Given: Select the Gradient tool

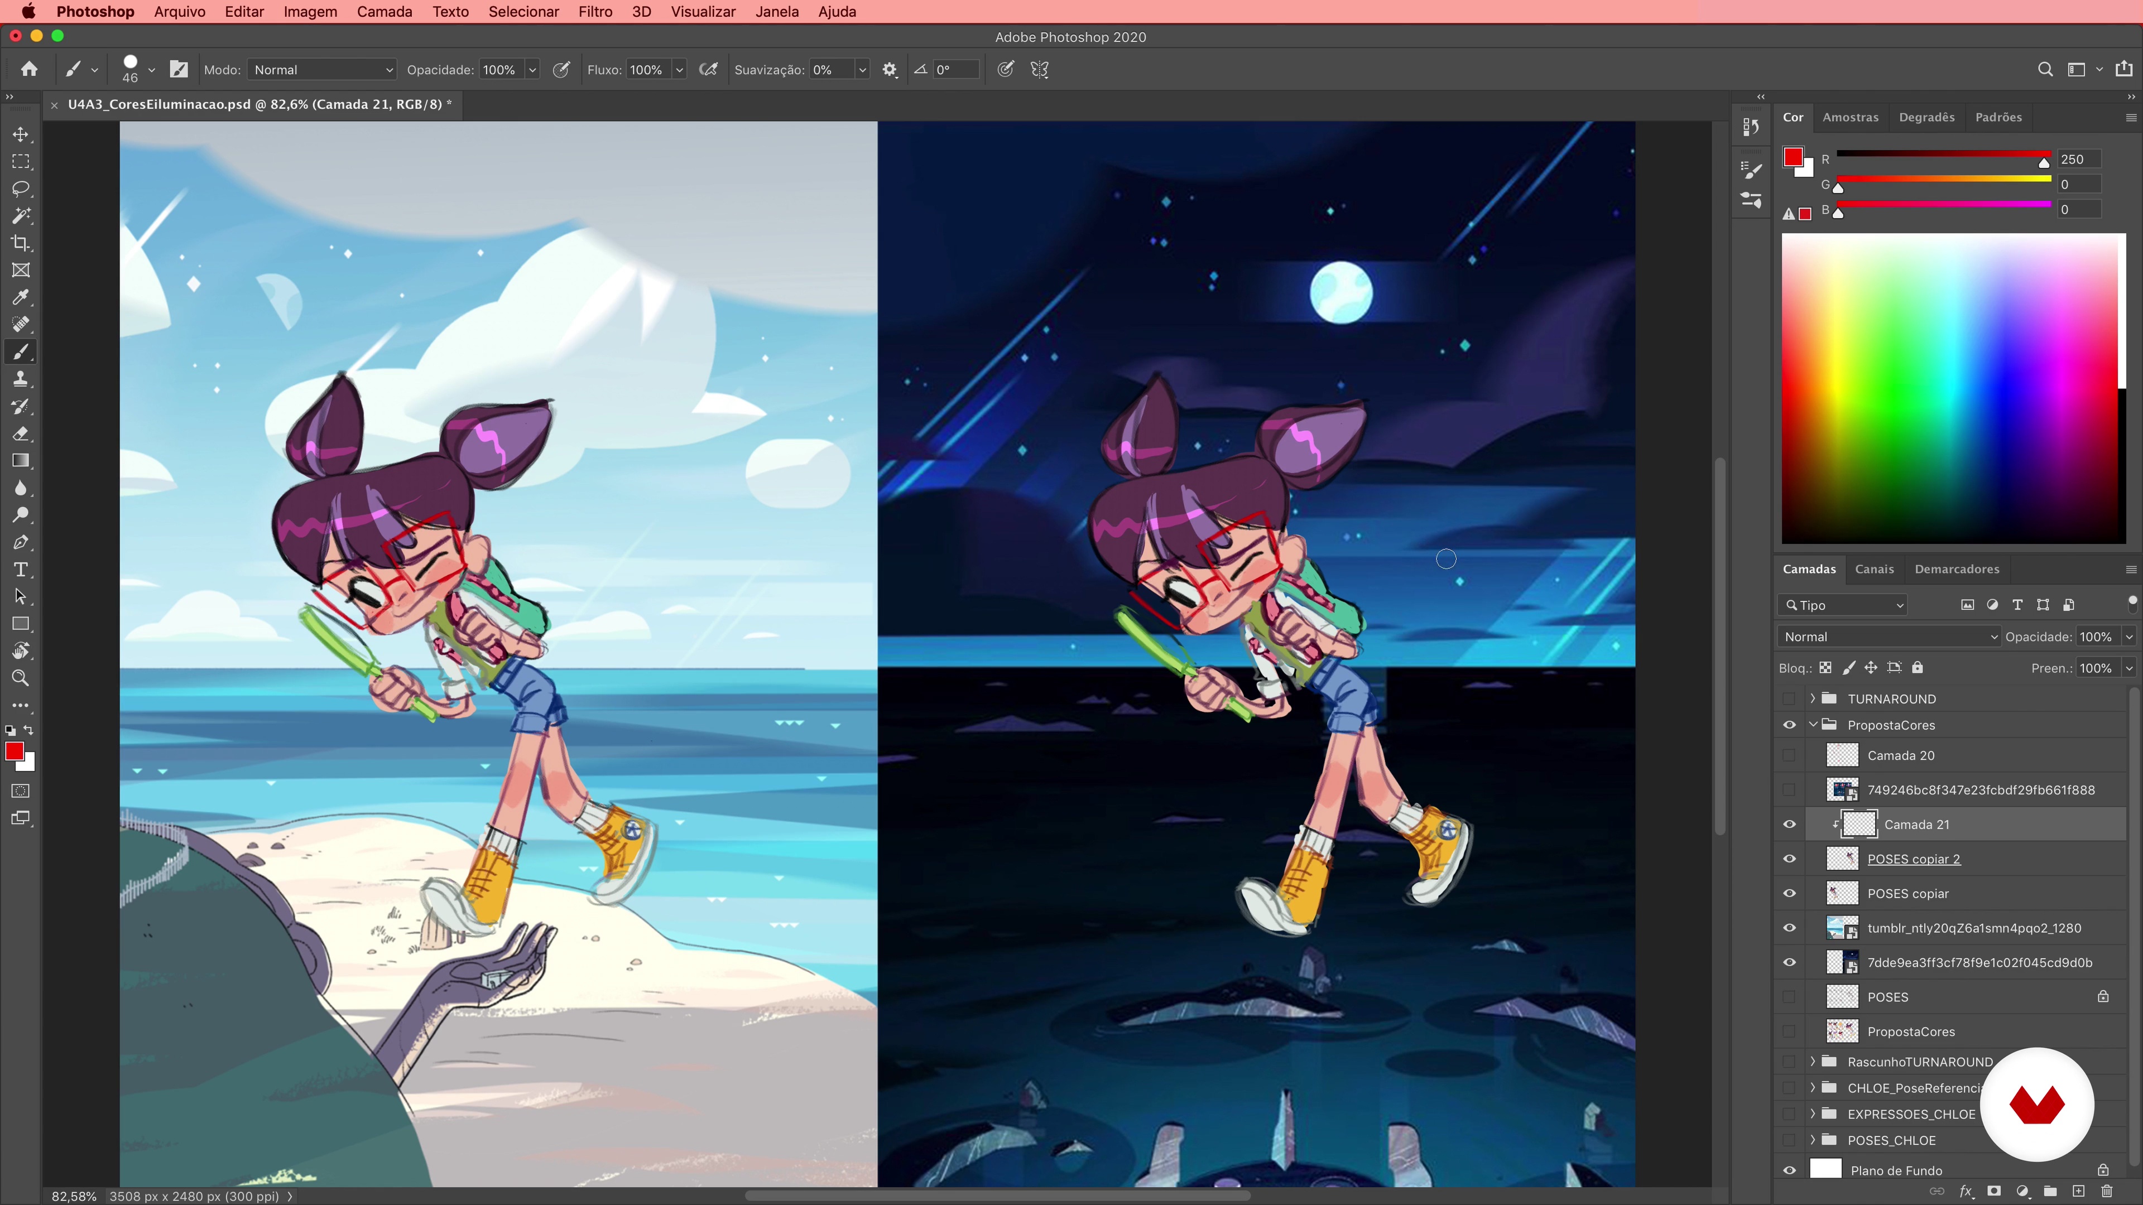Looking at the screenshot, I should point(21,461).
